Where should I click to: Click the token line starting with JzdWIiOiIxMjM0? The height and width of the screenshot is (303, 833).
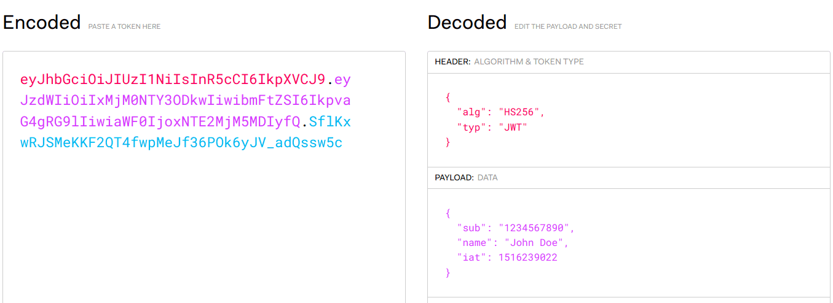(x=185, y=101)
